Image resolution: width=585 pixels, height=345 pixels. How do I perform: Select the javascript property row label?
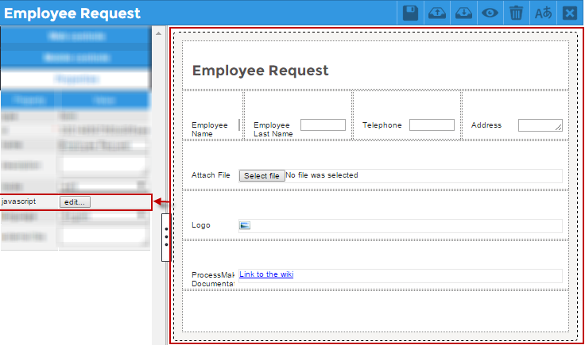click(x=20, y=201)
